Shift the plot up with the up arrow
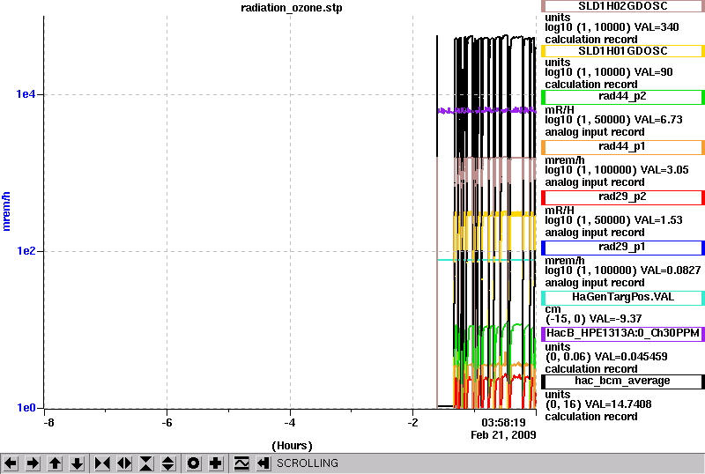This screenshot has height=474, width=705. point(55,463)
